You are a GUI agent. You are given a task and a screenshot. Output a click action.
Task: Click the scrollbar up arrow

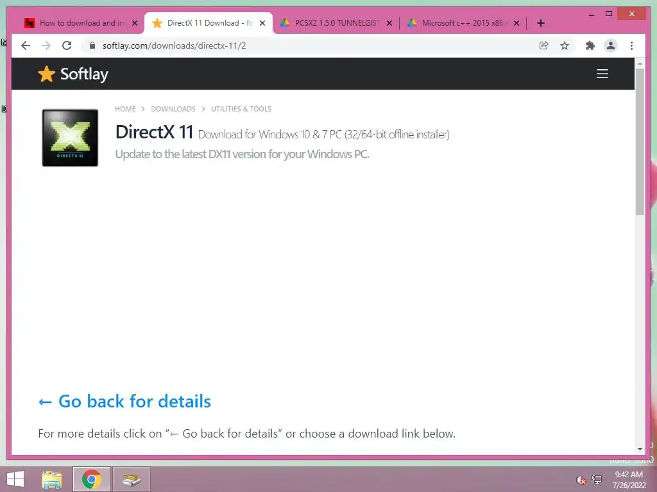(x=640, y=63)
